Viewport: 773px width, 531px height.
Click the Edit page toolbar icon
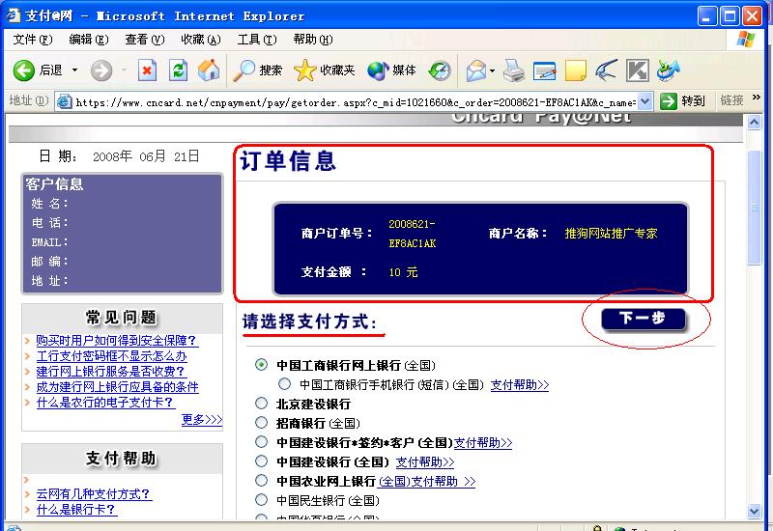point(544,70)
